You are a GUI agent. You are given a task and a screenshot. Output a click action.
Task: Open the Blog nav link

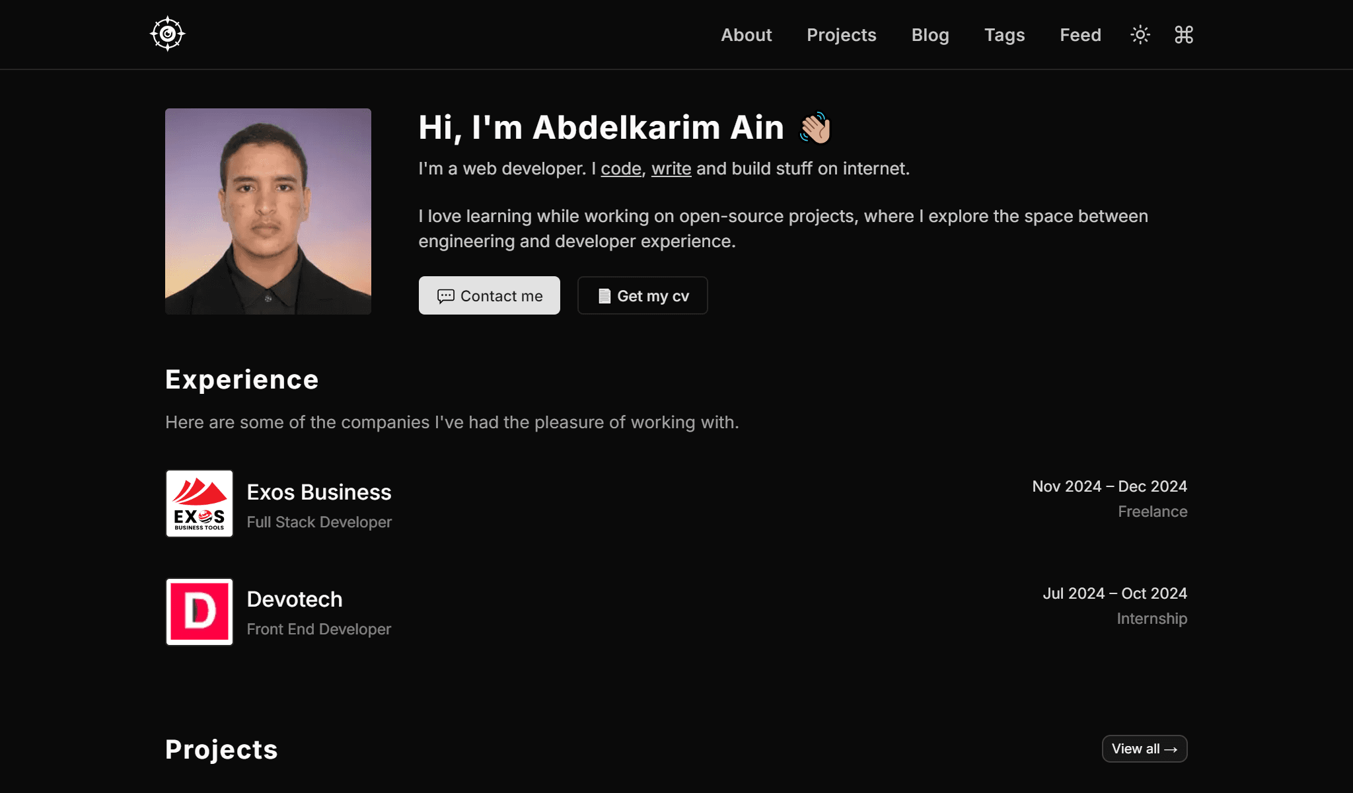click(930, 35)
